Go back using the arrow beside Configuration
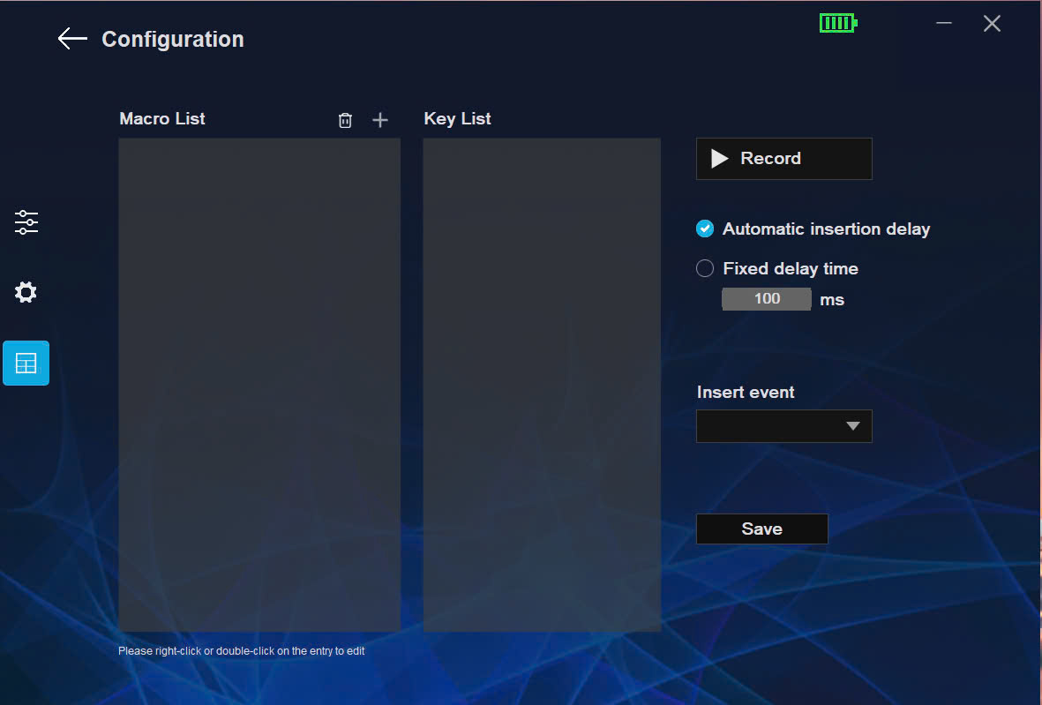 [x=72, y=39]
